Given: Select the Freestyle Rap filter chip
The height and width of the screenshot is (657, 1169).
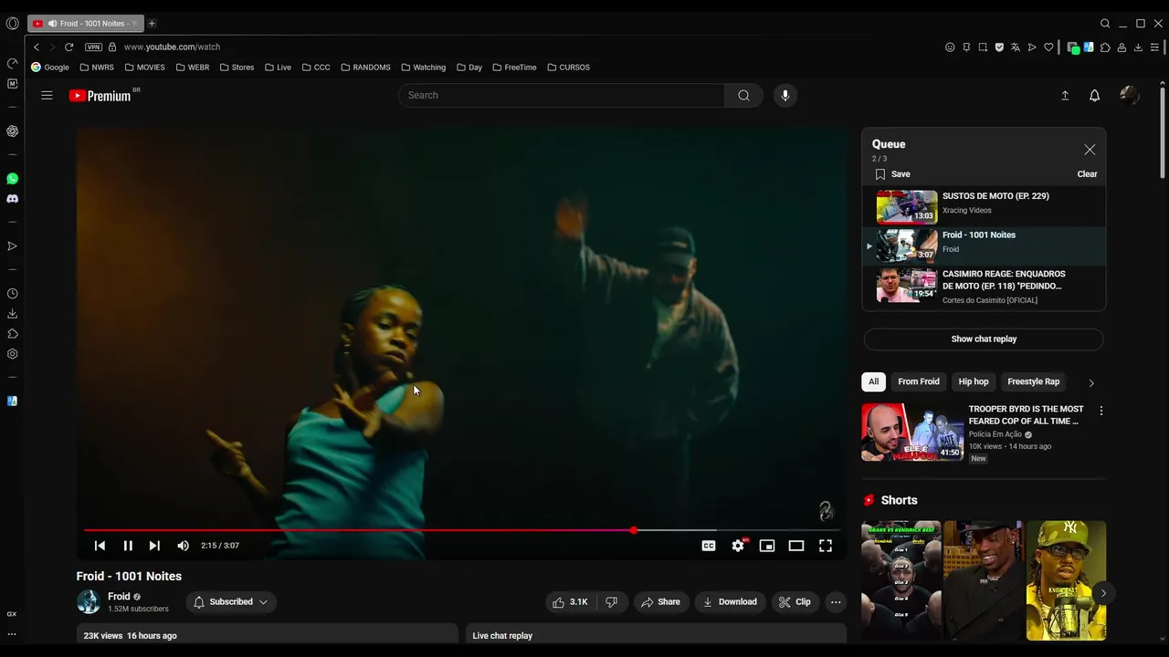Looking at the screenshot, I should [1033, 381].
